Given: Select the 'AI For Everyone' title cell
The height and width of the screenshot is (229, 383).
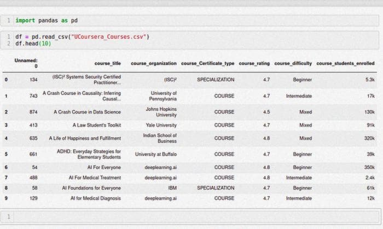Looking at the screenshot, I should click(x=104, y=167).
